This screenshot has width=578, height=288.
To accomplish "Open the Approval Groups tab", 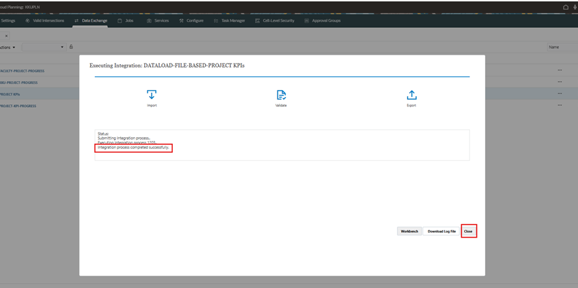I will click(322, 20).
